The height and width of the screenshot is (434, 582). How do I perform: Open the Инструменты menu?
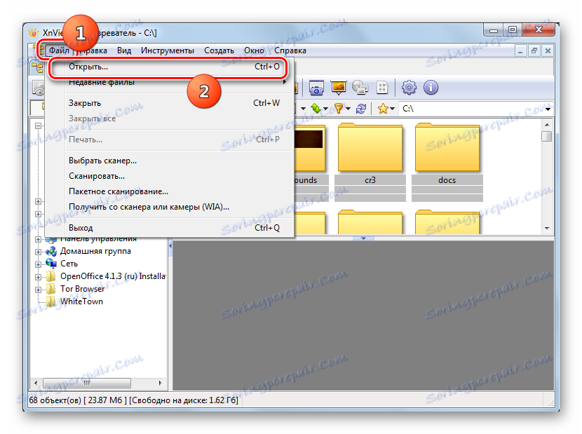point(168,50)
